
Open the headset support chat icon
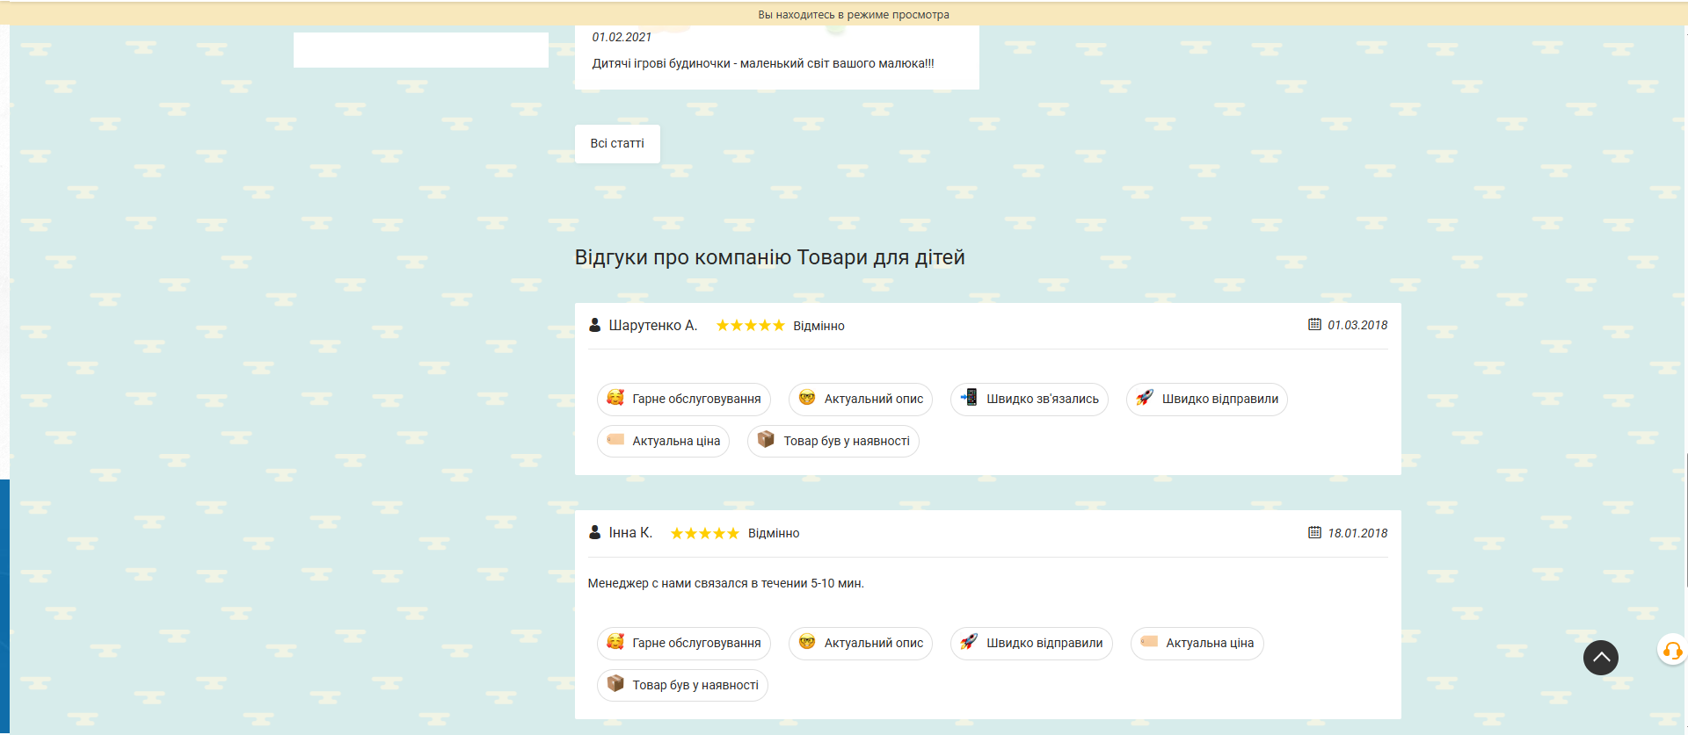pos(1671,651)
